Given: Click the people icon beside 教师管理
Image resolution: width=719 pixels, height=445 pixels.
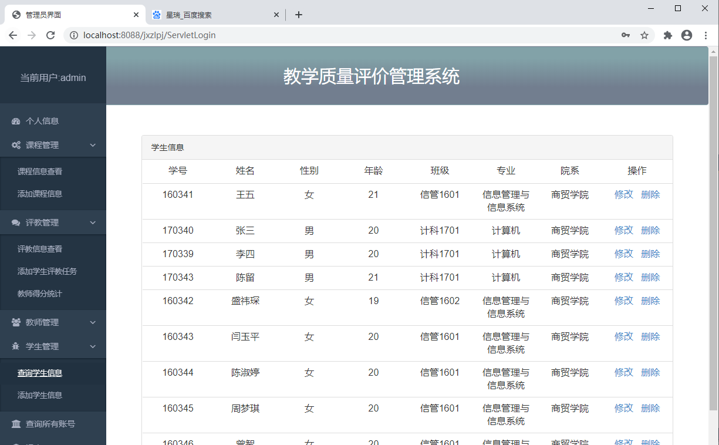Looking at the screenshot, I should pos(16,322).
